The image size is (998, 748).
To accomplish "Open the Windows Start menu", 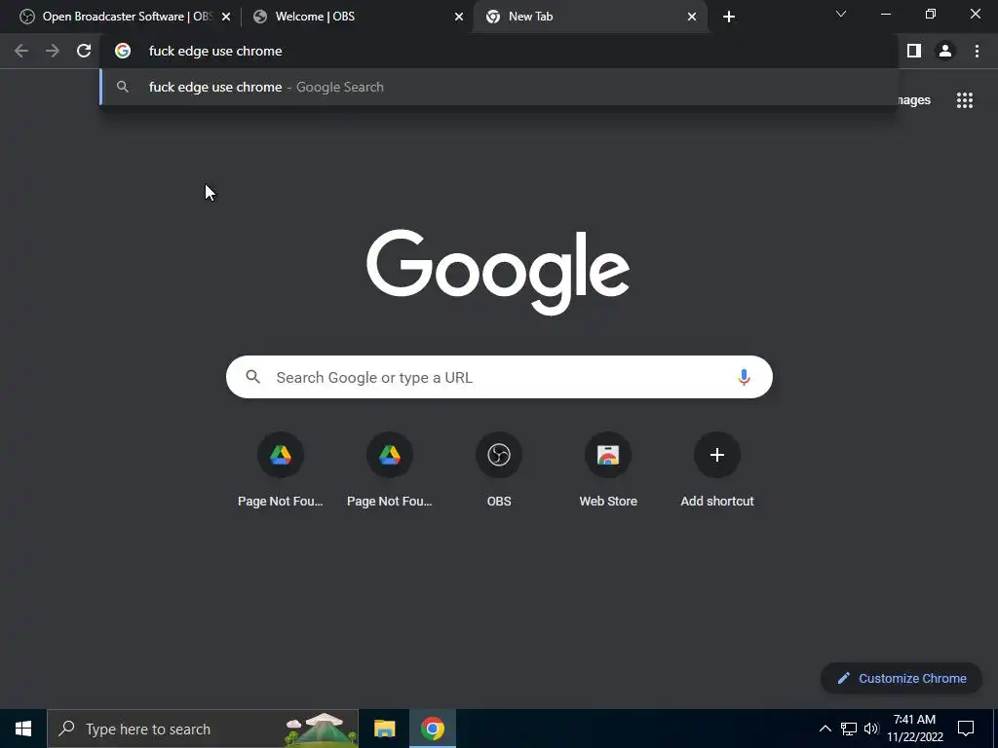I will pos(23,729).
